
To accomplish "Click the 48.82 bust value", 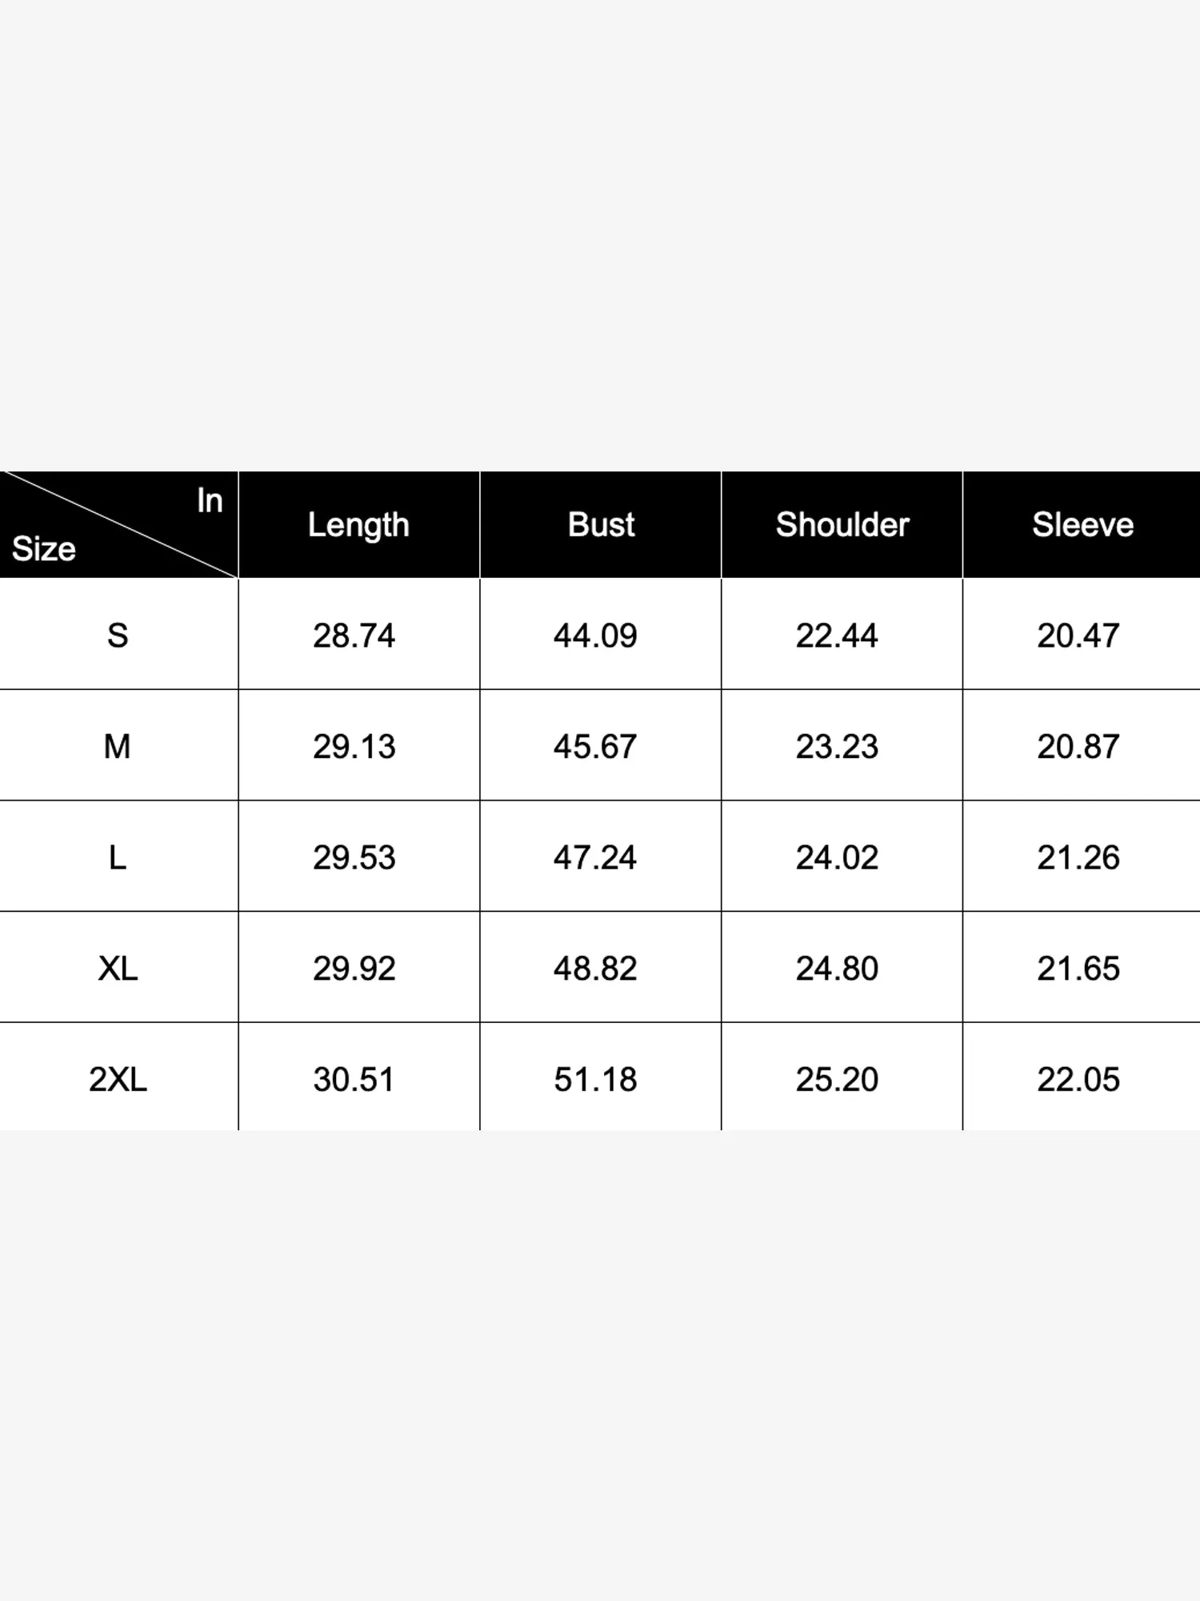I will tap(595, 969).
